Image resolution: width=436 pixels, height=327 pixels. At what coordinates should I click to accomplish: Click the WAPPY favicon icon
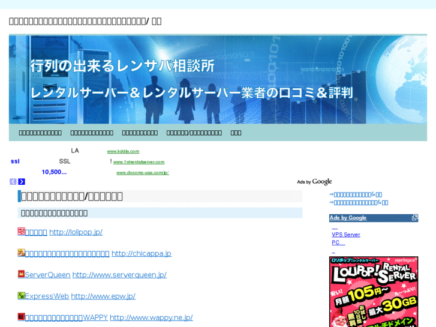coord(21,317)
